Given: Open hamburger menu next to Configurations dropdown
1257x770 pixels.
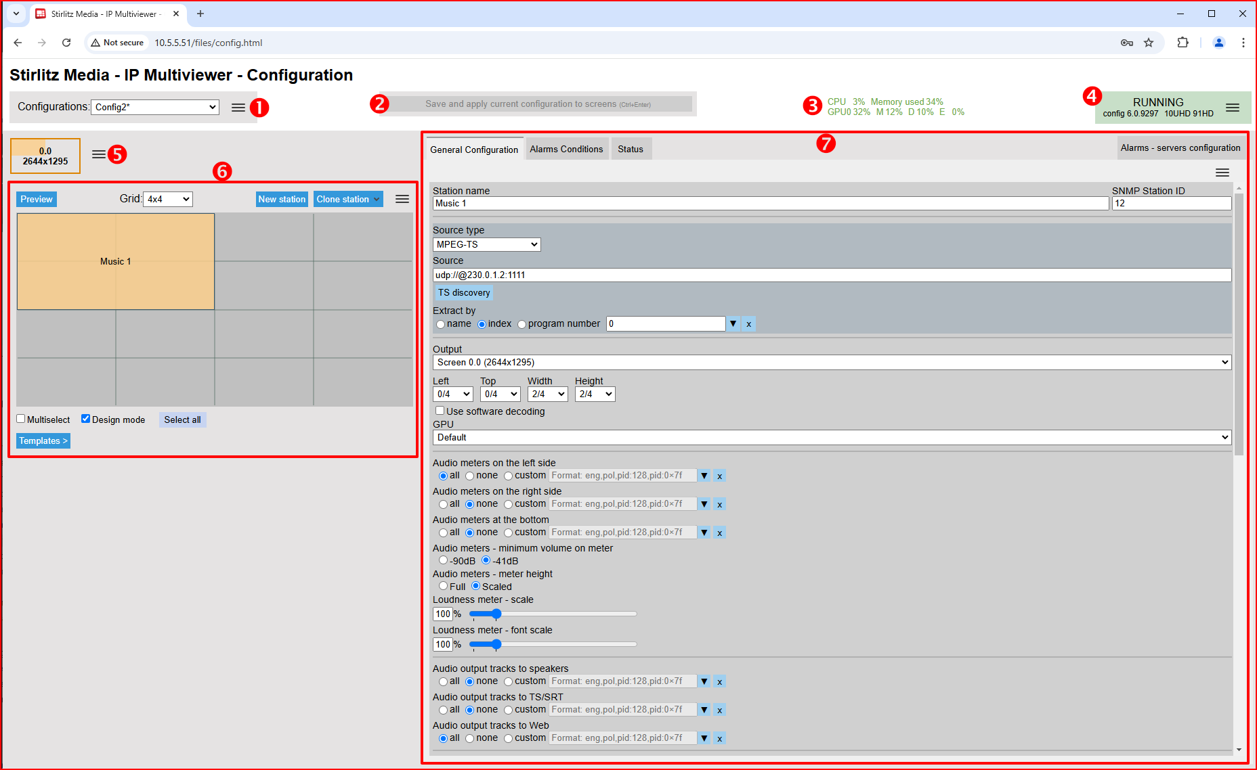Looking at the screenshot, I should 238,108.
